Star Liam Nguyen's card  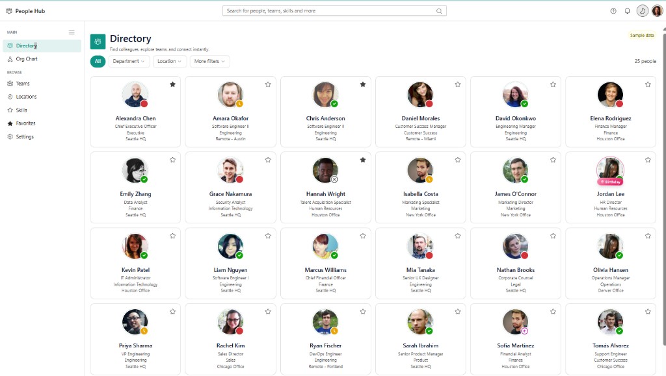click(268, 236)
